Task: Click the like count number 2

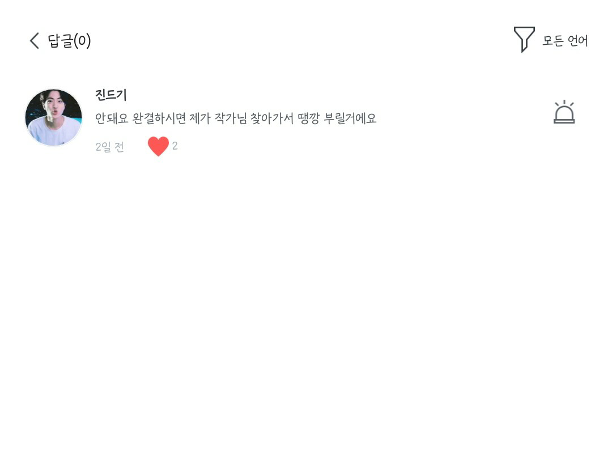Action: pos(175,146)
